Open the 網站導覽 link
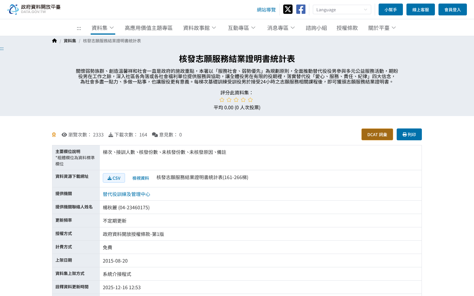474x296 pixels. [266, 10]
